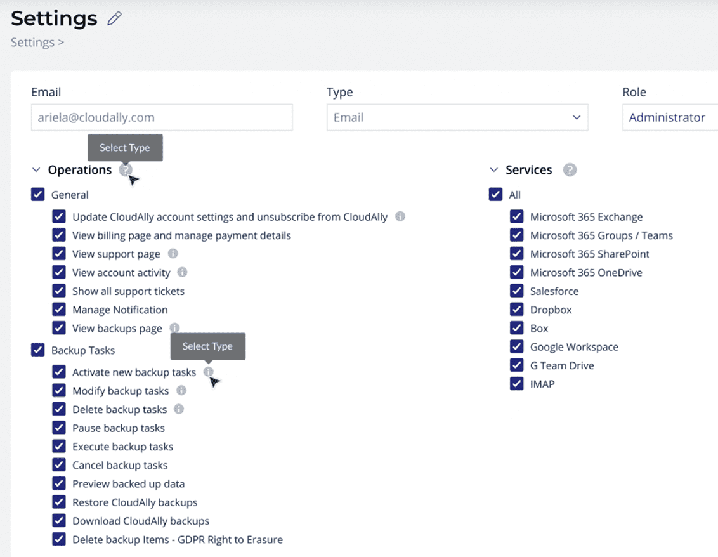This screenshot has width=718, height=557.
Task: Click the Email input field
Action: (x=161, y=117)
